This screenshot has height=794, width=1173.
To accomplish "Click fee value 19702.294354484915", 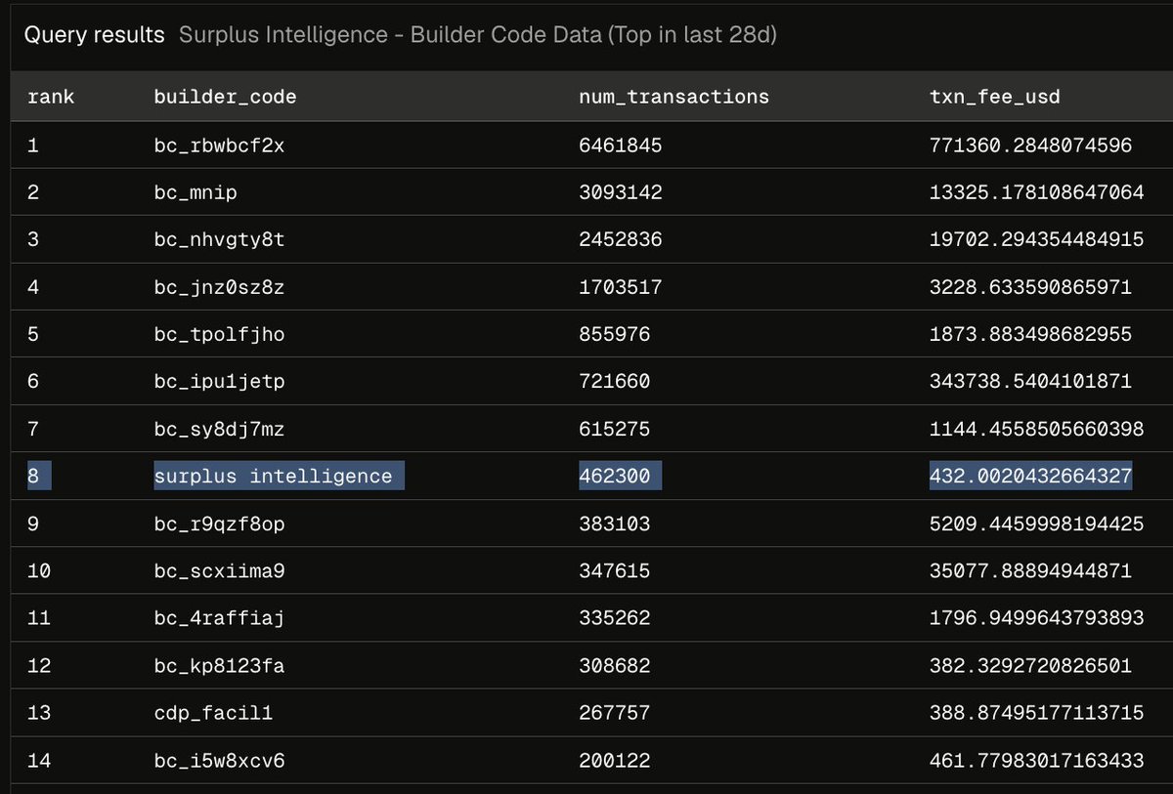I will 1036,239.
